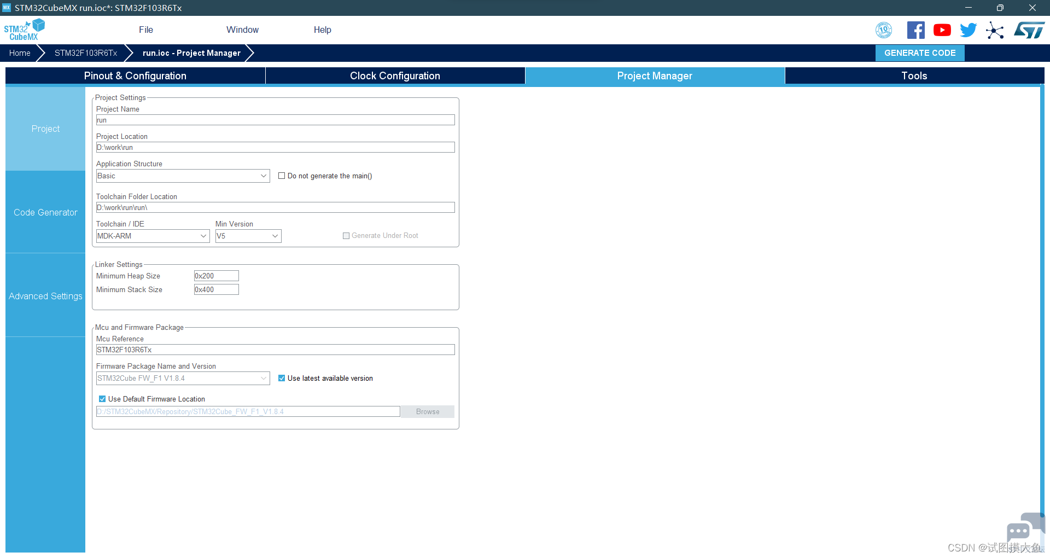Screen dimensions: 1050x558
Task: Enable 'Do not generate the main()' checkbox
Action: (282, 176)
